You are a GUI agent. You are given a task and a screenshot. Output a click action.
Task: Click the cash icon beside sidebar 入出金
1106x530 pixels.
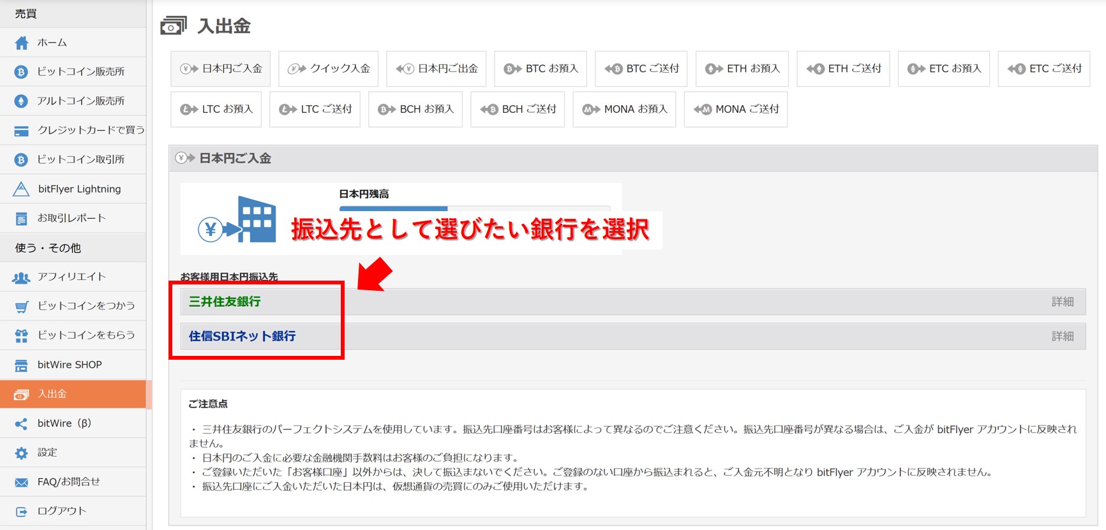[22, 395]
